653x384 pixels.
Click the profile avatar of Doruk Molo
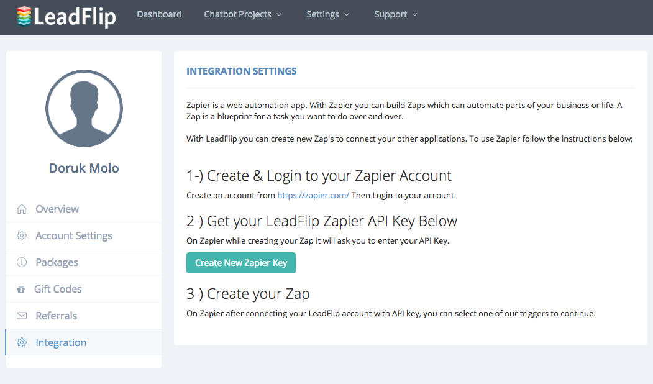click(84, 108)
